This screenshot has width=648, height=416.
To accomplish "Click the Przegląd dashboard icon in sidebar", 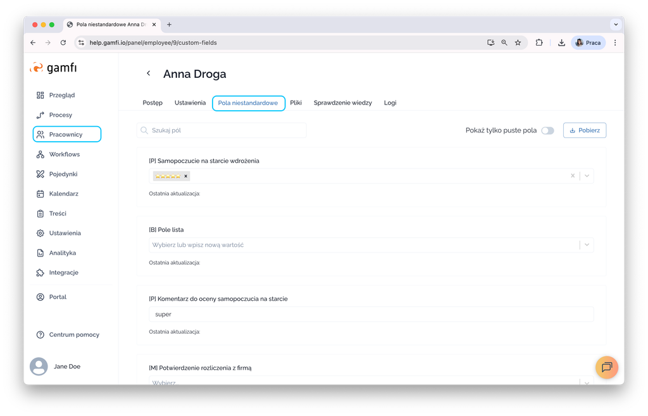I will 40,95.
